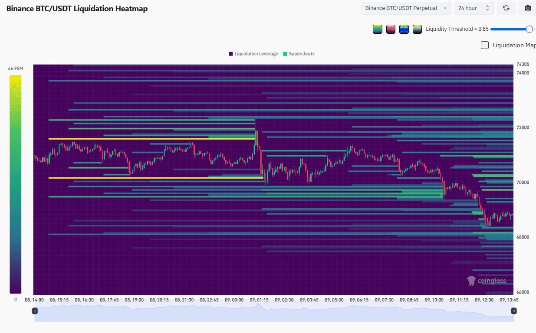The image size is (536, 333).
Task: Take a chart screenshot with camera icon
Action: point(528,8)
